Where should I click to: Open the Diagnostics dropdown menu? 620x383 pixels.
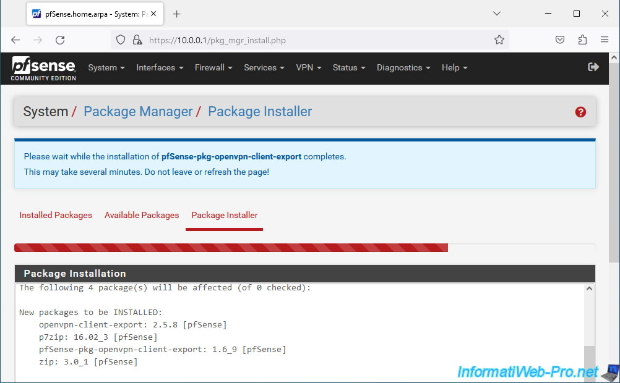click(x=403, y=67)
